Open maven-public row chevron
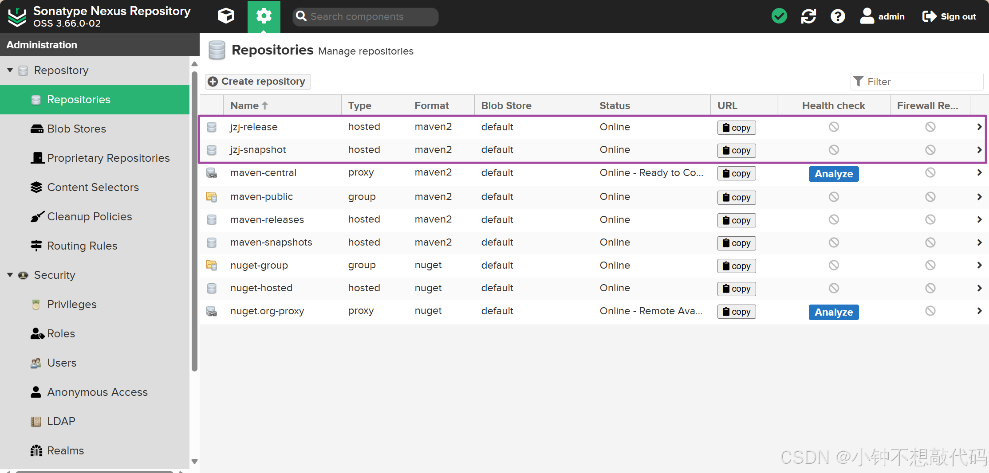The height and width of the screenshot is (473, 989). coord(979,197)
